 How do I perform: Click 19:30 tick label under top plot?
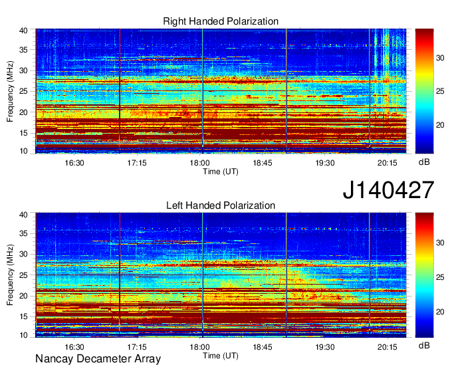click(x=325, y=163)
